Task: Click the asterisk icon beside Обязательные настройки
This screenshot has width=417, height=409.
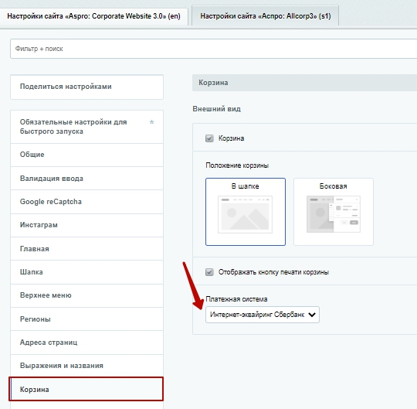Action: tap(151, 122)
